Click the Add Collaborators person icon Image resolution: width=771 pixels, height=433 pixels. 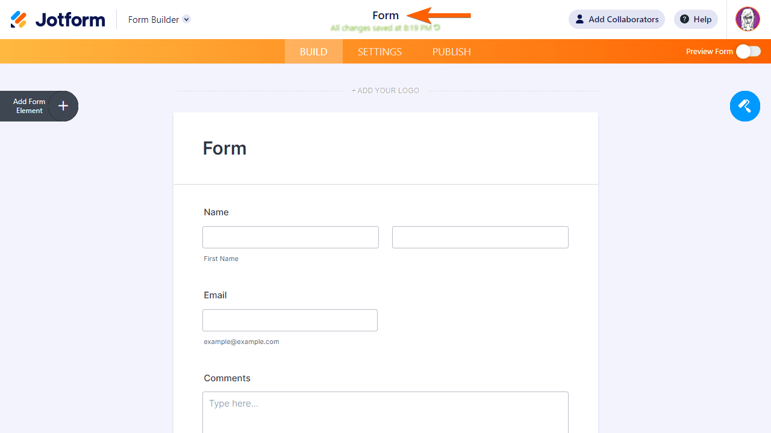coord(579,19)
